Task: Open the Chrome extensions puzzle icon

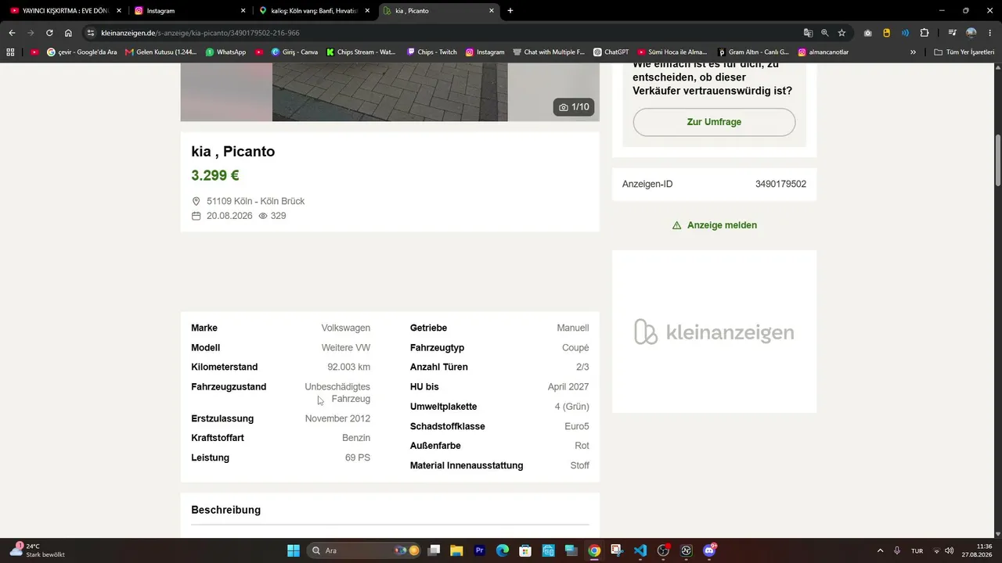Action: pyautogui.click(x=925, y=33)
